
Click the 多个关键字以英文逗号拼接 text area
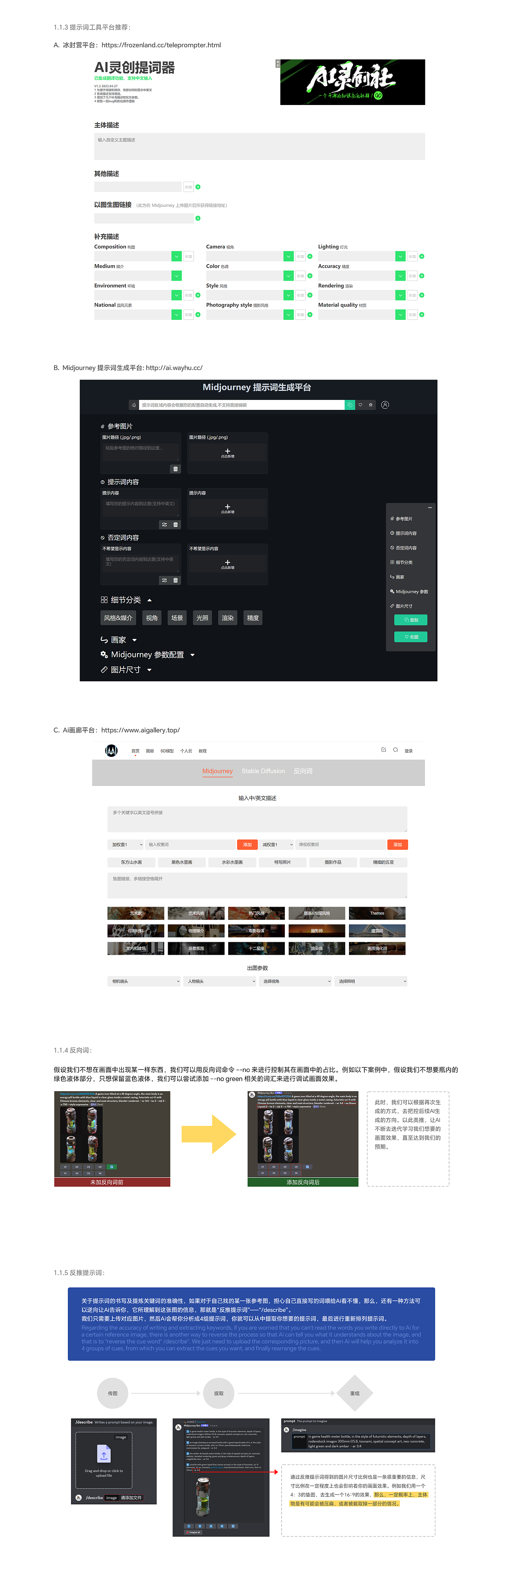(257, 819)
